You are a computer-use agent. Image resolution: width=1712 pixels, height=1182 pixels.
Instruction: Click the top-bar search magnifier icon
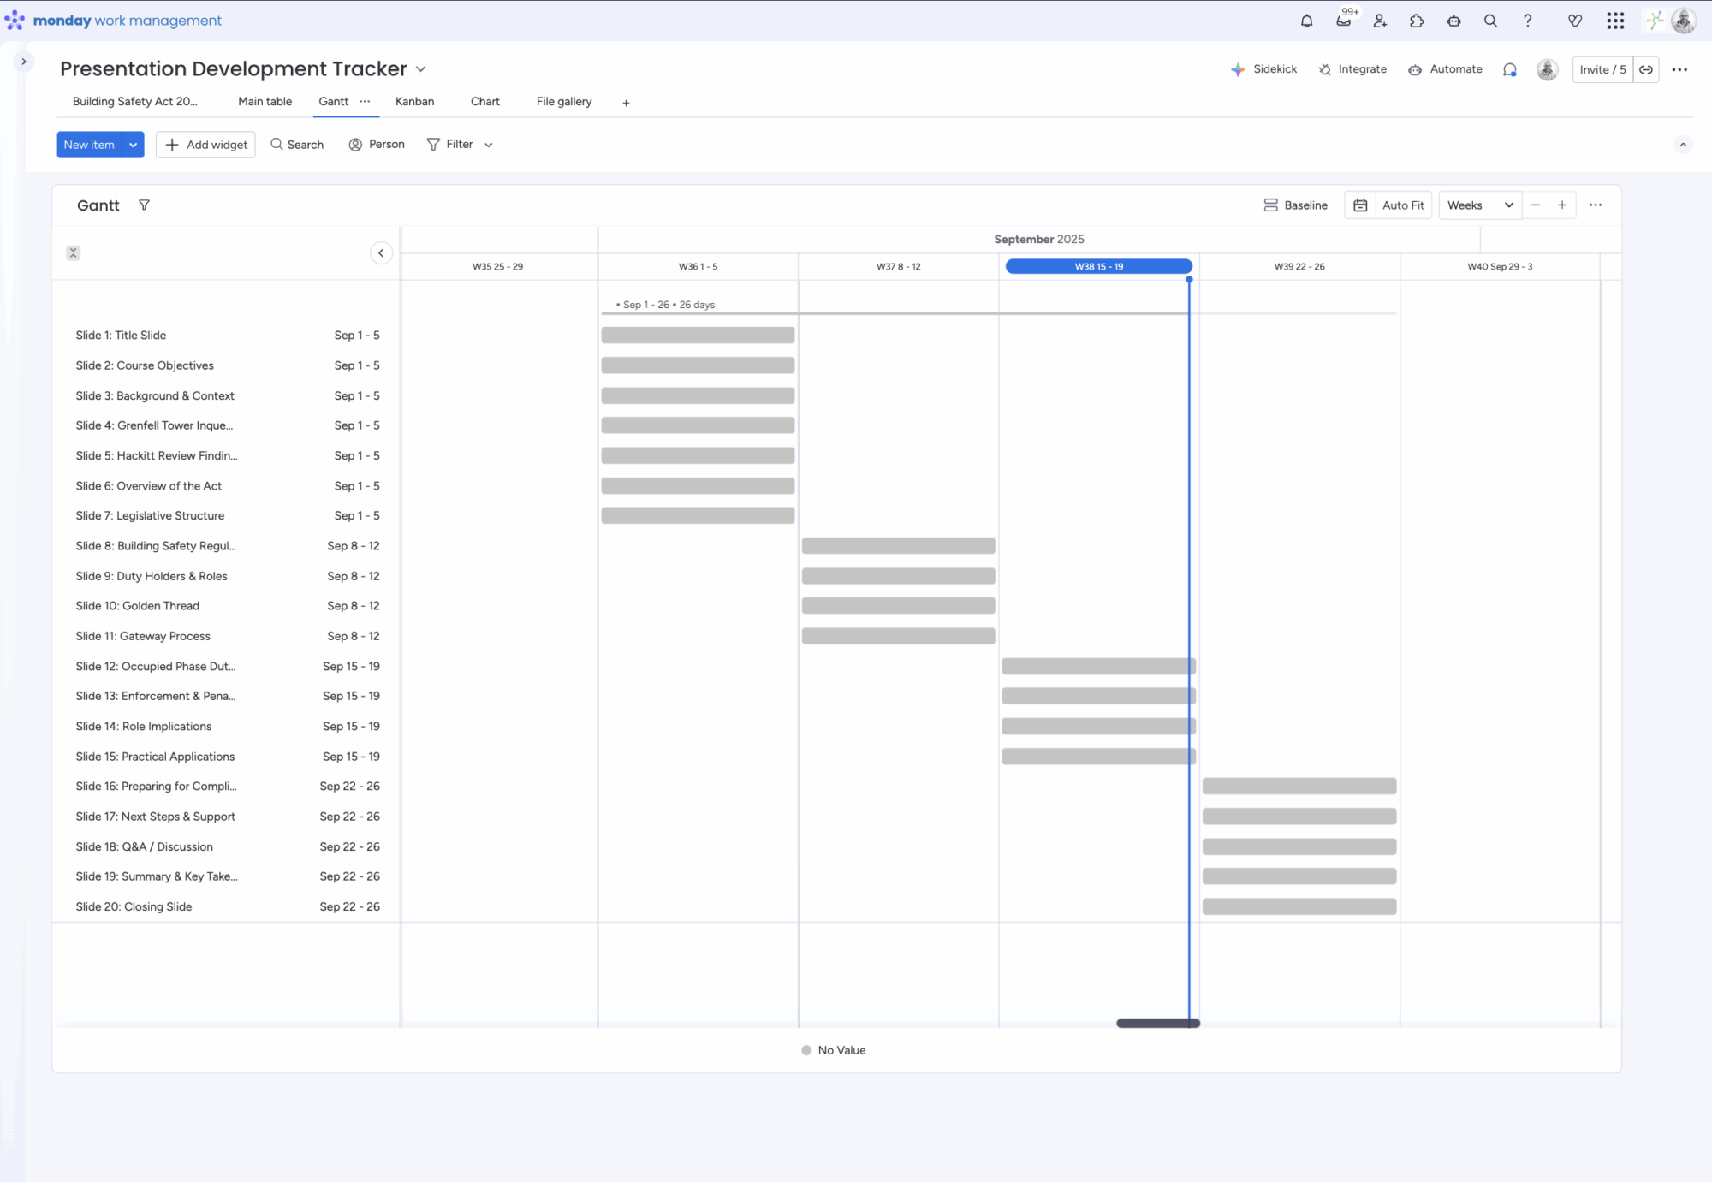(1490, 21)
